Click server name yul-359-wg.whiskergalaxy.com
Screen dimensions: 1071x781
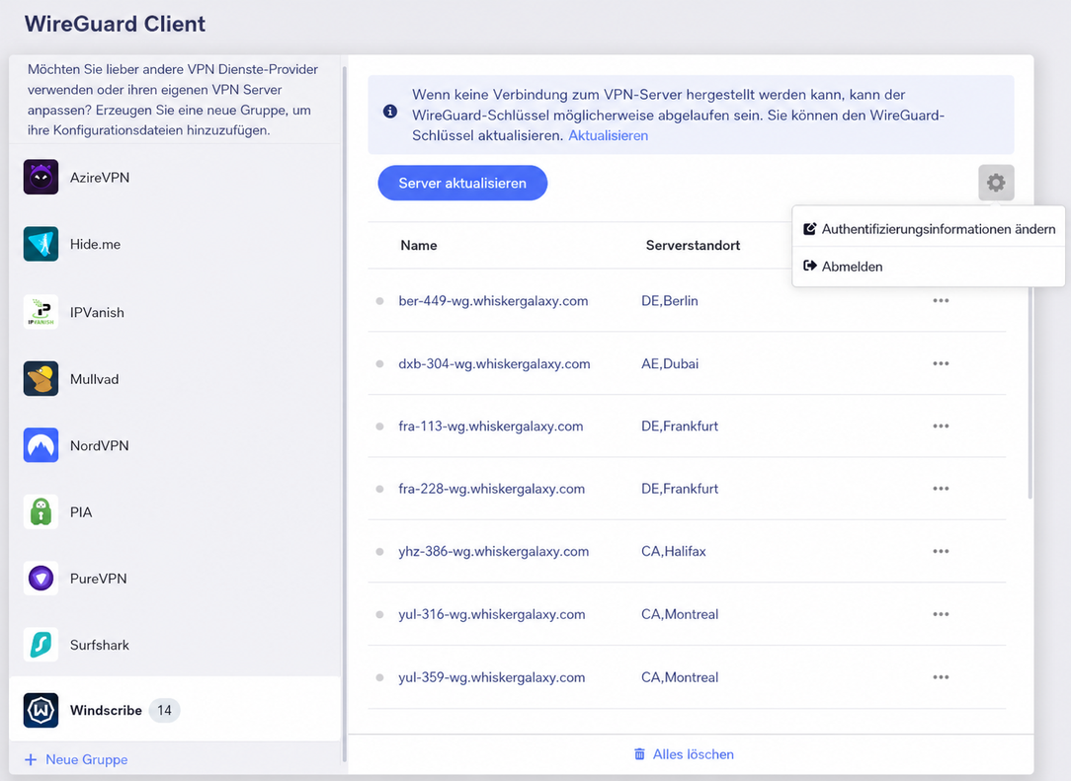coord(492,677)
